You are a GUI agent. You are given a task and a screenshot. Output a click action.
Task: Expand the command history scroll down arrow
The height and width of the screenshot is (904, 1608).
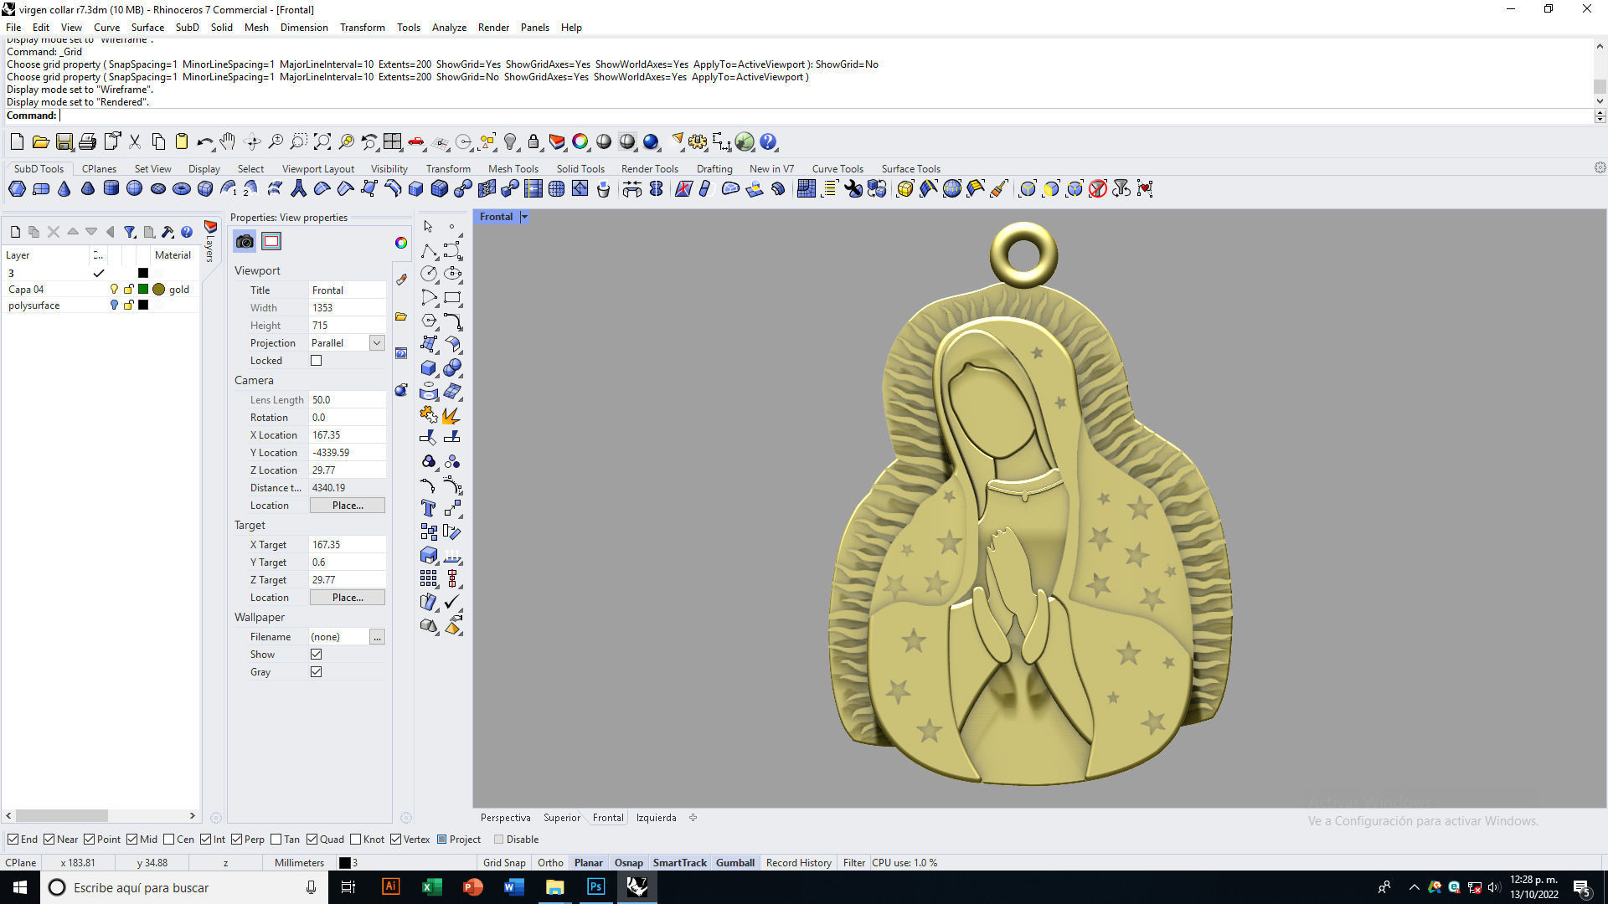[1600, 101]
